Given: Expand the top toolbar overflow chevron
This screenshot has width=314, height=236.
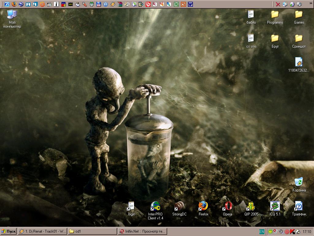Looking at the screenshot, I should click(x=311, y=3).
